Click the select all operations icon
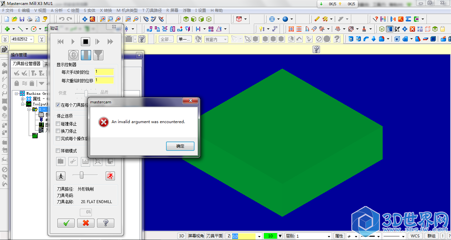 (17, 73)
